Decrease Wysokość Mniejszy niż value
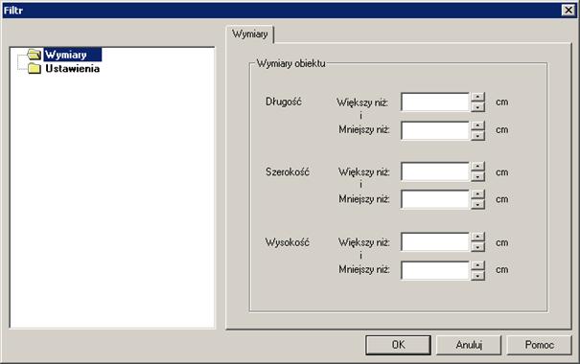This screenshot has width=580, height=364. 478,275
